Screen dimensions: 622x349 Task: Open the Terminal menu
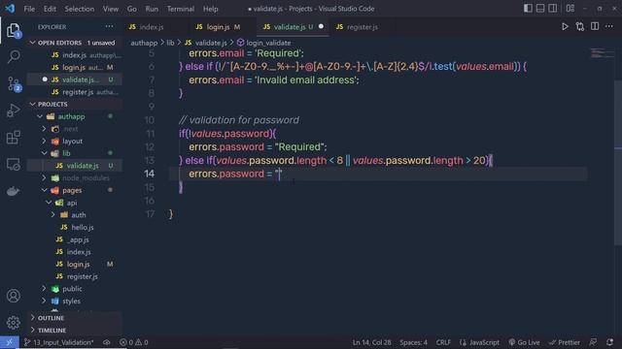click(181, 9)
